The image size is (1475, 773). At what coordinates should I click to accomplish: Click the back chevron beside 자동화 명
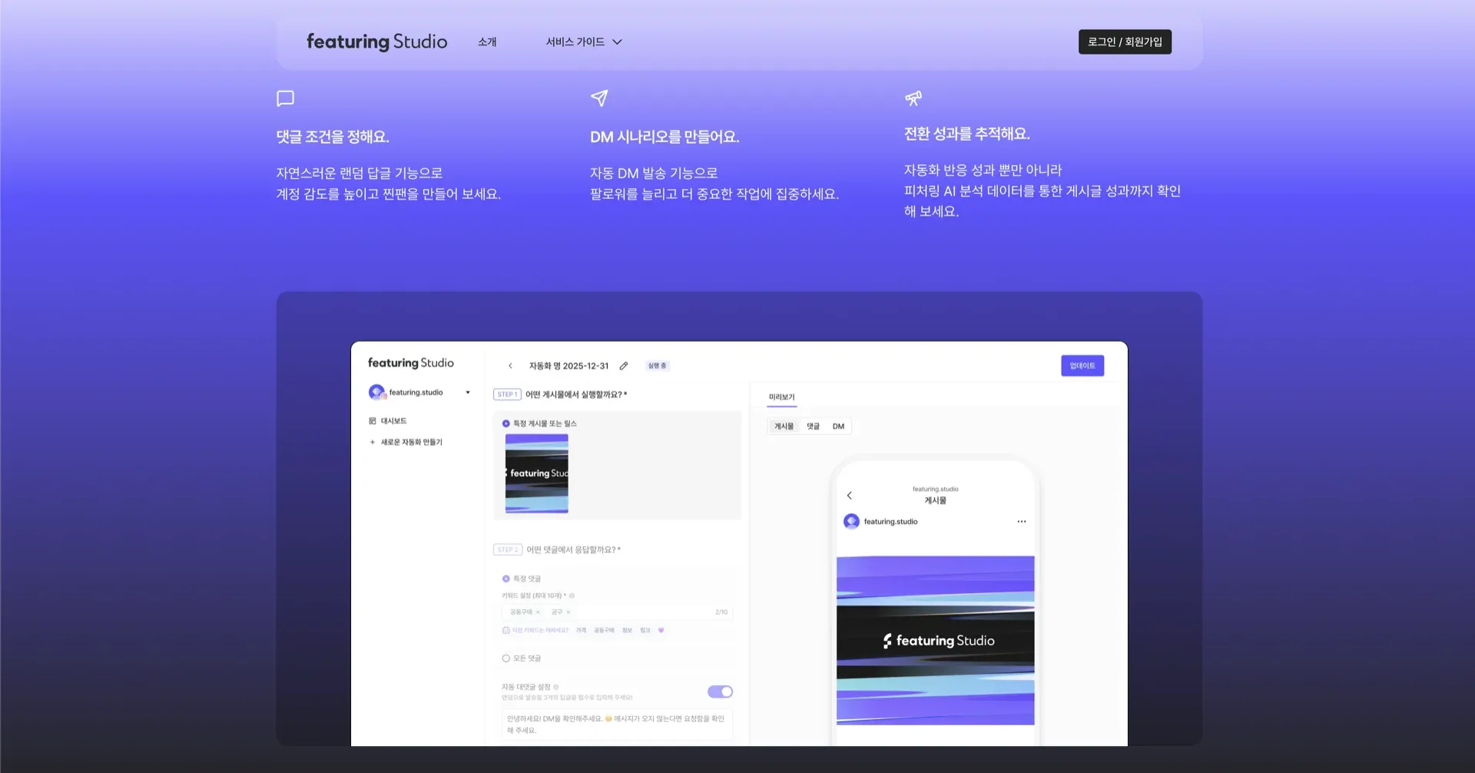[510, 366]
